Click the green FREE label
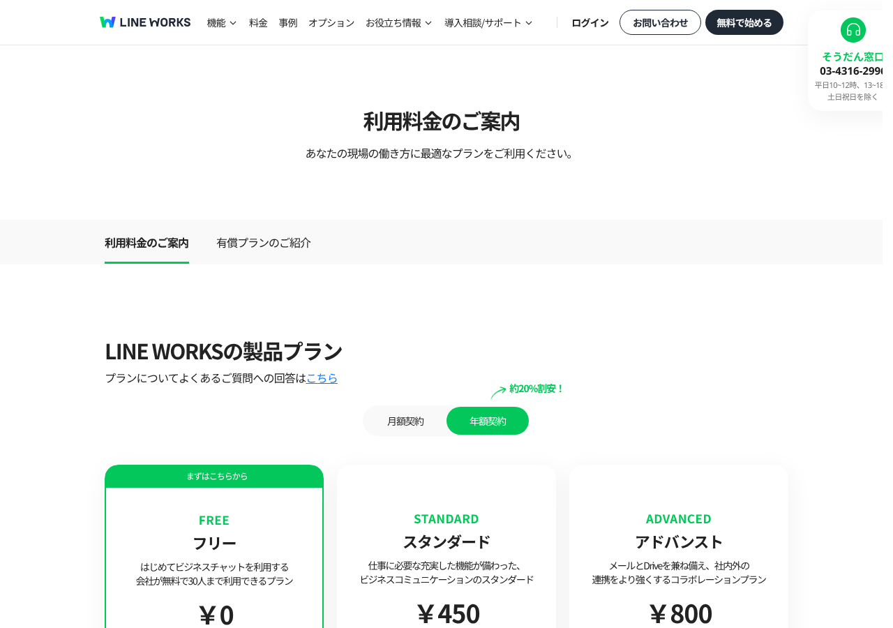The height and width of the screenshot is (628, 893). point(214,521)
